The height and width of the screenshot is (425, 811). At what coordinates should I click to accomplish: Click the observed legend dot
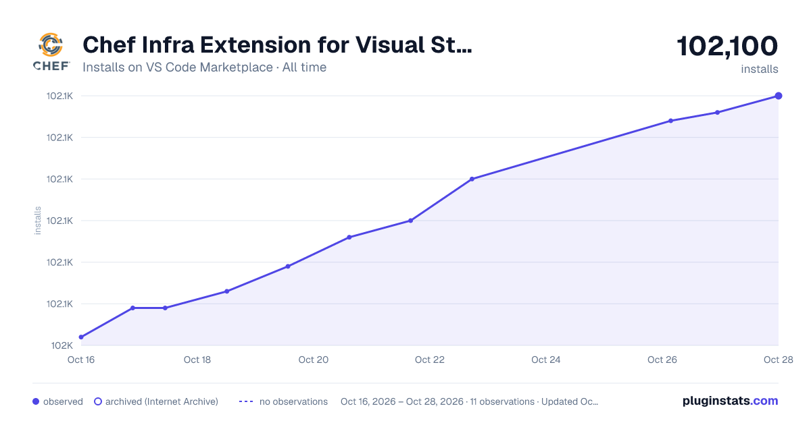pos(36,401)
